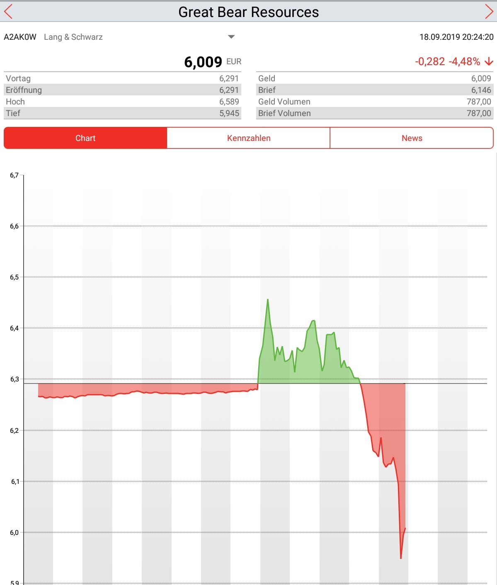497x585 pixels.
Task: Click the Brief Volumen value 787,00
Action: tap(479, 113)
